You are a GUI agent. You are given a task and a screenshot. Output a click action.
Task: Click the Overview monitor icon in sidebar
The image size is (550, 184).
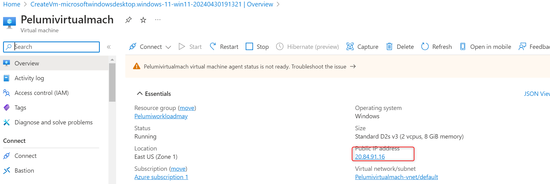(6, 63)
